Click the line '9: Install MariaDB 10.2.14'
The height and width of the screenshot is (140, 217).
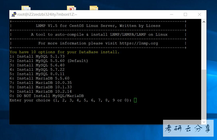[x=41, y=91]
